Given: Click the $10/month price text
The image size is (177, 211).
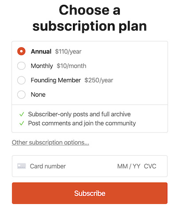Looking at the screenshot, I should coord(71,66).
